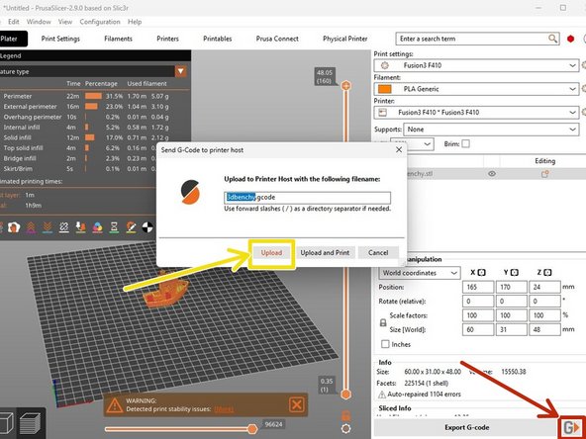Click the PLA Generic orange color swatch

click(x=385, y=89)
